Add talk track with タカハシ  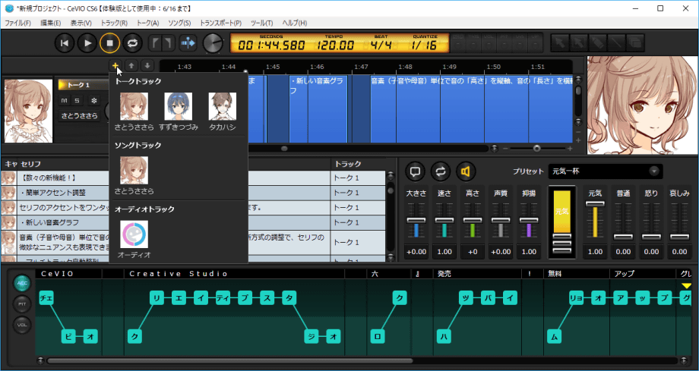tap(223, 112)
